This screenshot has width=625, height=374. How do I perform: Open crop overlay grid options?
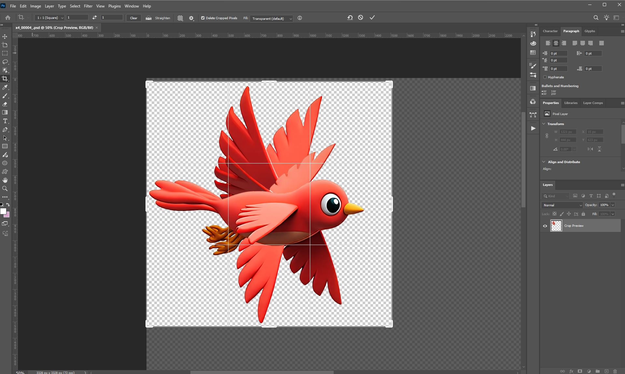click(180, 18)
